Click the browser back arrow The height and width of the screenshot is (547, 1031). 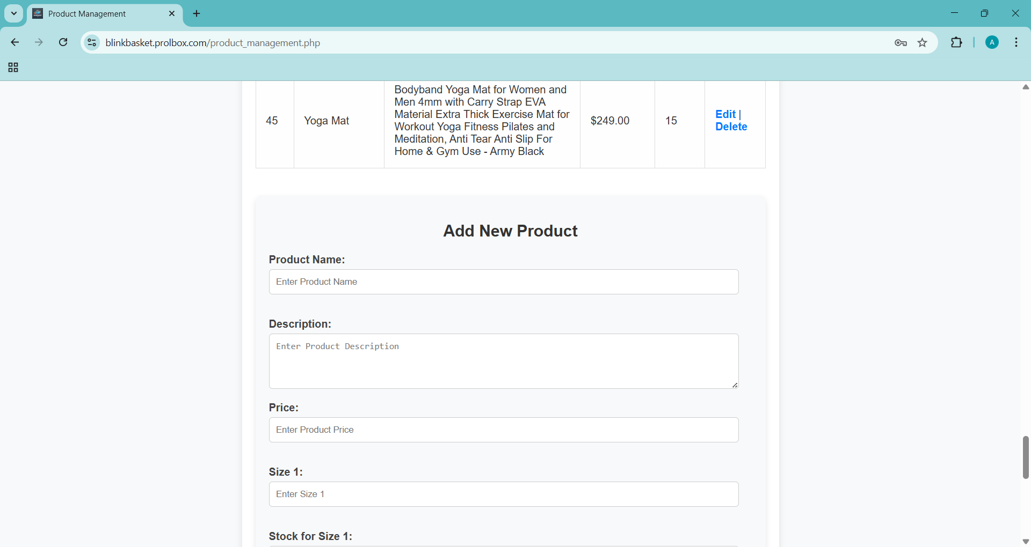coord(15,42)
